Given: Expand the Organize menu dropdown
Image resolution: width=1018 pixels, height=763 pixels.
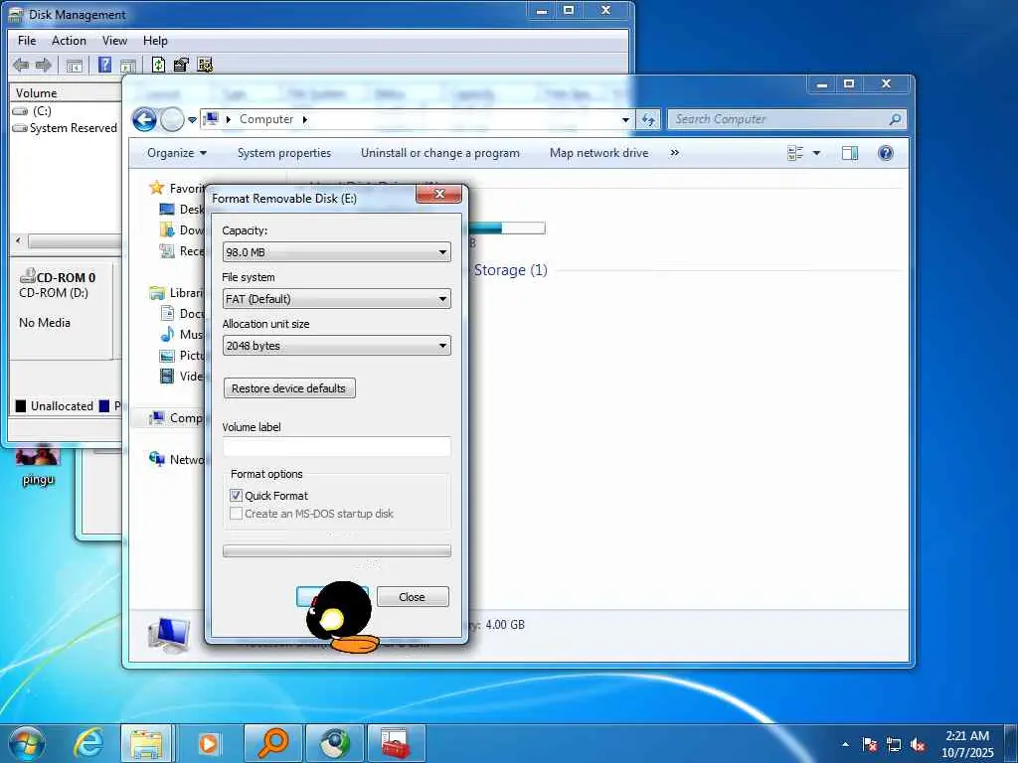Looking at the screenshot, I should (x=177, y=153).
